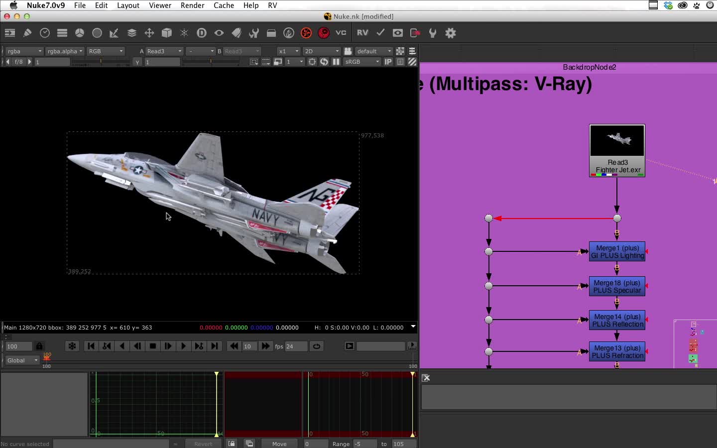717x448 pixels.
Task: Open the 3D nodes menu (cube icon)
Action: 167,33
